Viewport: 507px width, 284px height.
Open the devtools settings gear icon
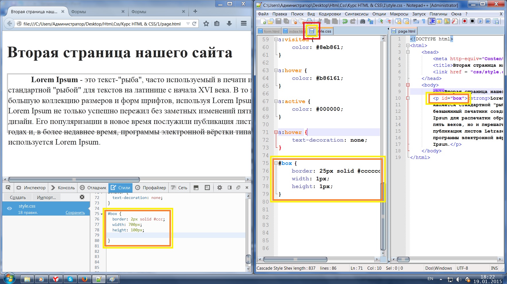click(x=219, y=188)
